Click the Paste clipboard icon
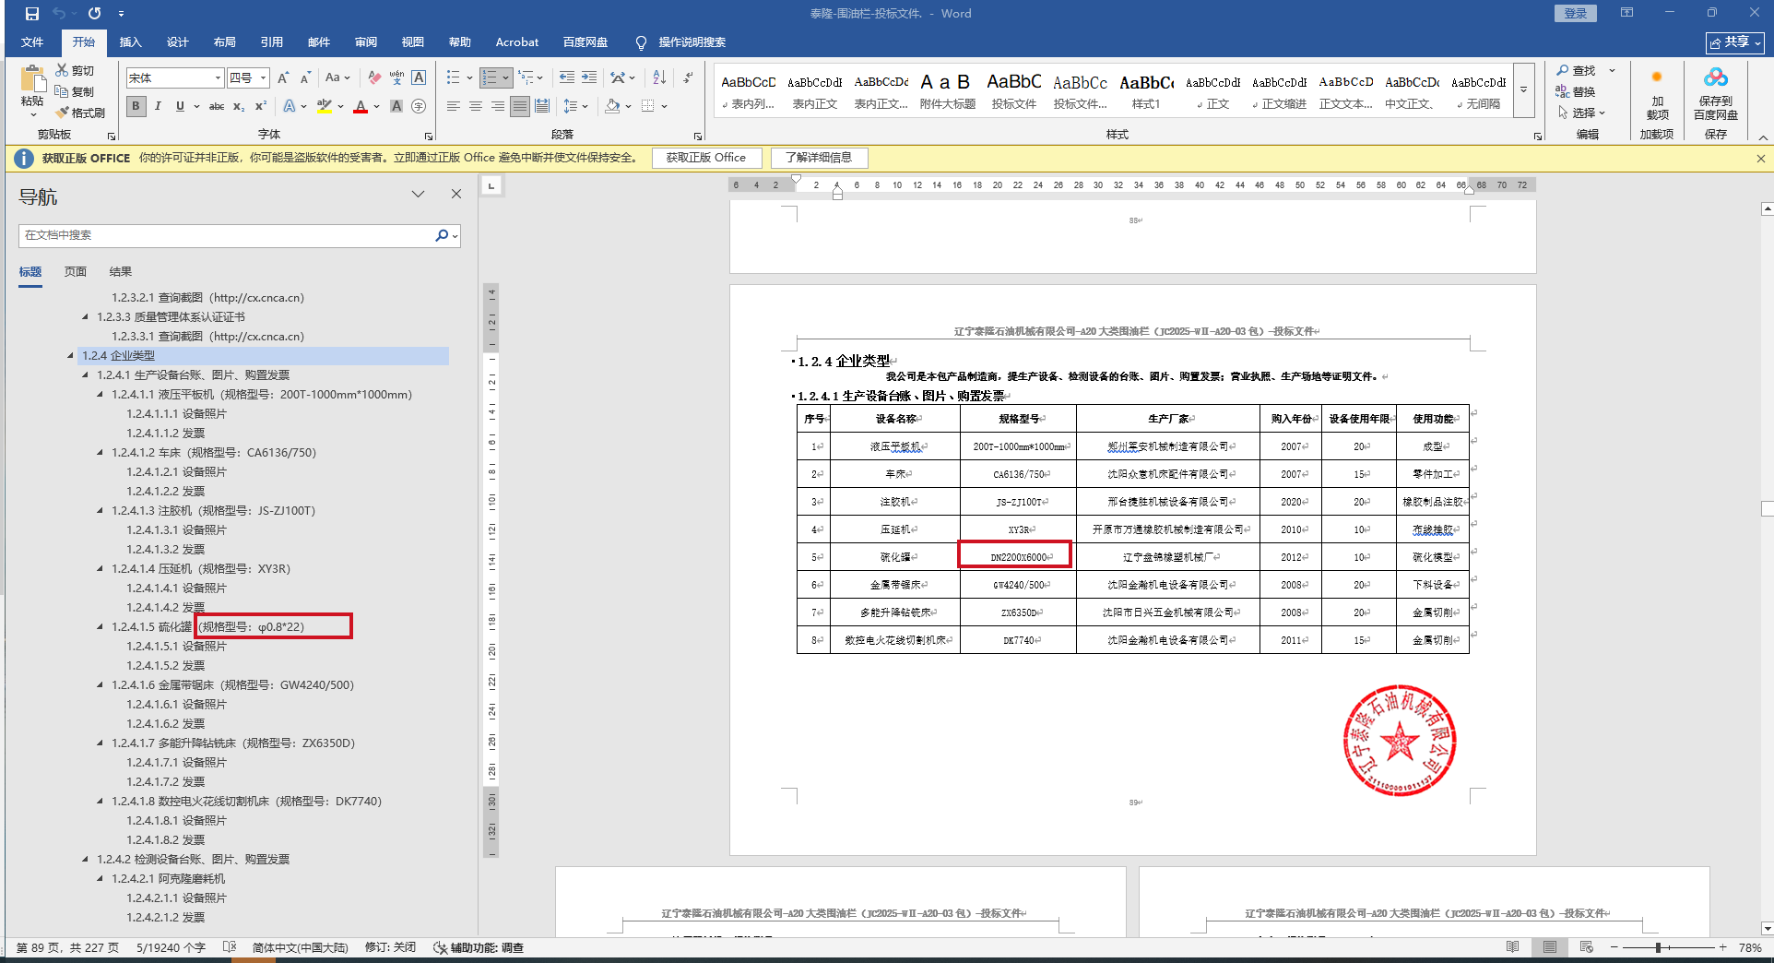 pos(32,79)
